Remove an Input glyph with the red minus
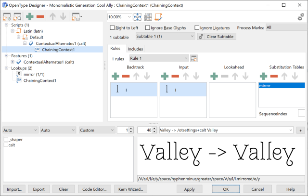 click(175, 76)
